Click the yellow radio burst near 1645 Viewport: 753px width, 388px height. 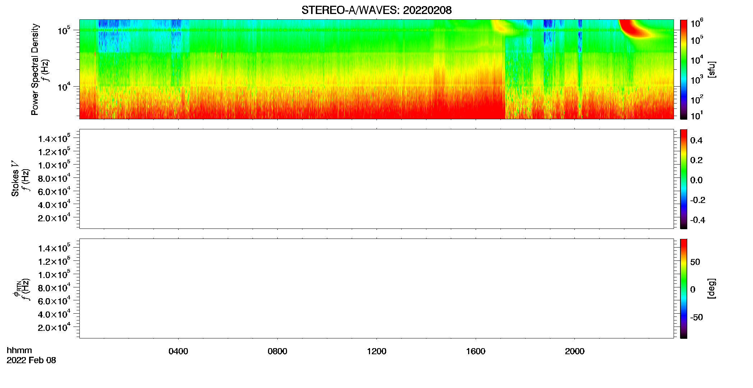501,27
